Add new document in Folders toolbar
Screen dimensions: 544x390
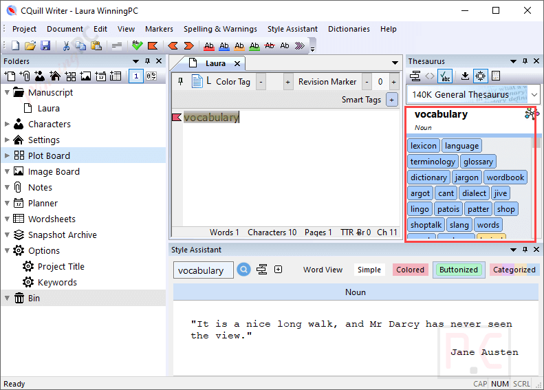[x=10, y=76]
